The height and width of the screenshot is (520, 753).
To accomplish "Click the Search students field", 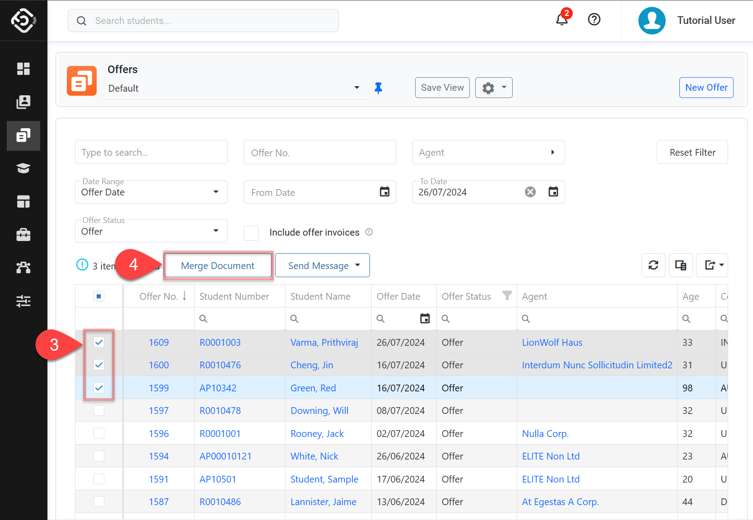I will click(203, 21).
